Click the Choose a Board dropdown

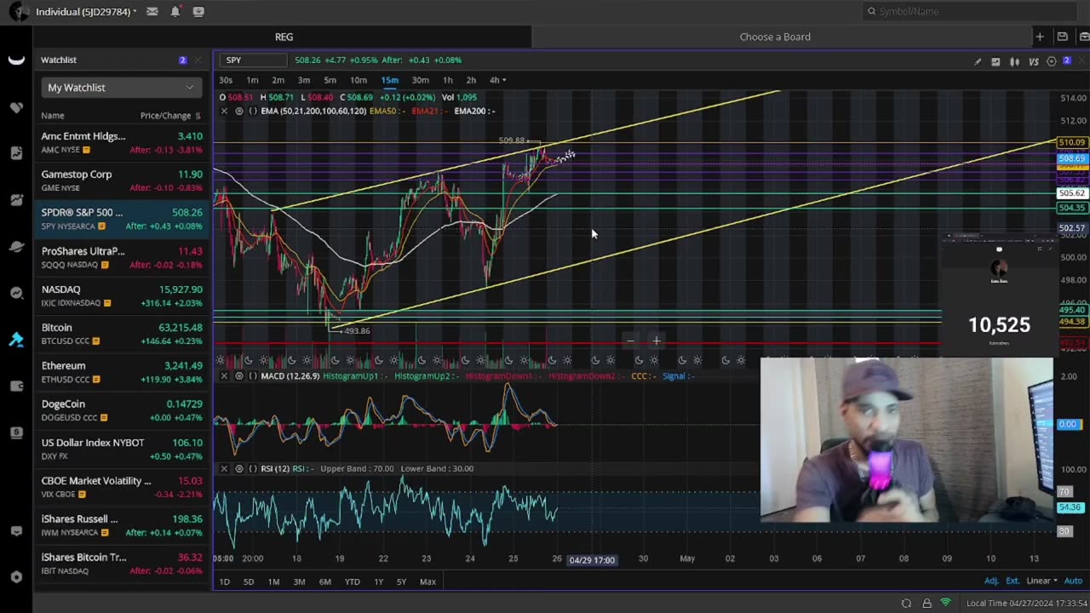(x=775, y=37)
